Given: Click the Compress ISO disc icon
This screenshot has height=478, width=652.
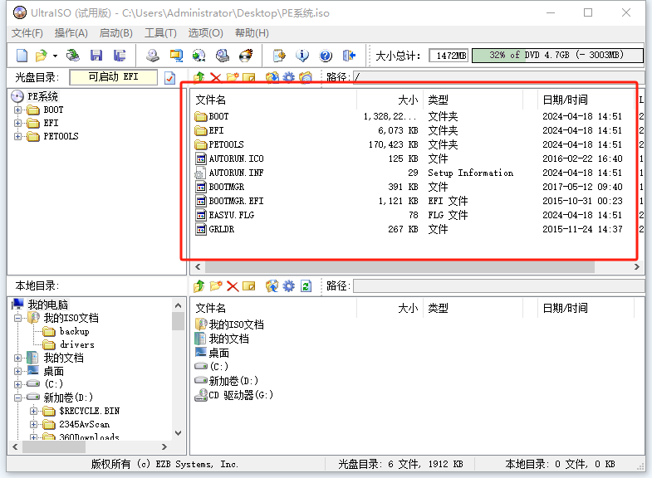Looking at the screenshot, I should tap(199, 56).
